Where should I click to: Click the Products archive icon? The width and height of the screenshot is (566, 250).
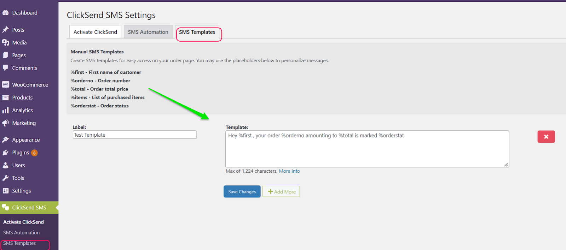click(x=5, y=97)
